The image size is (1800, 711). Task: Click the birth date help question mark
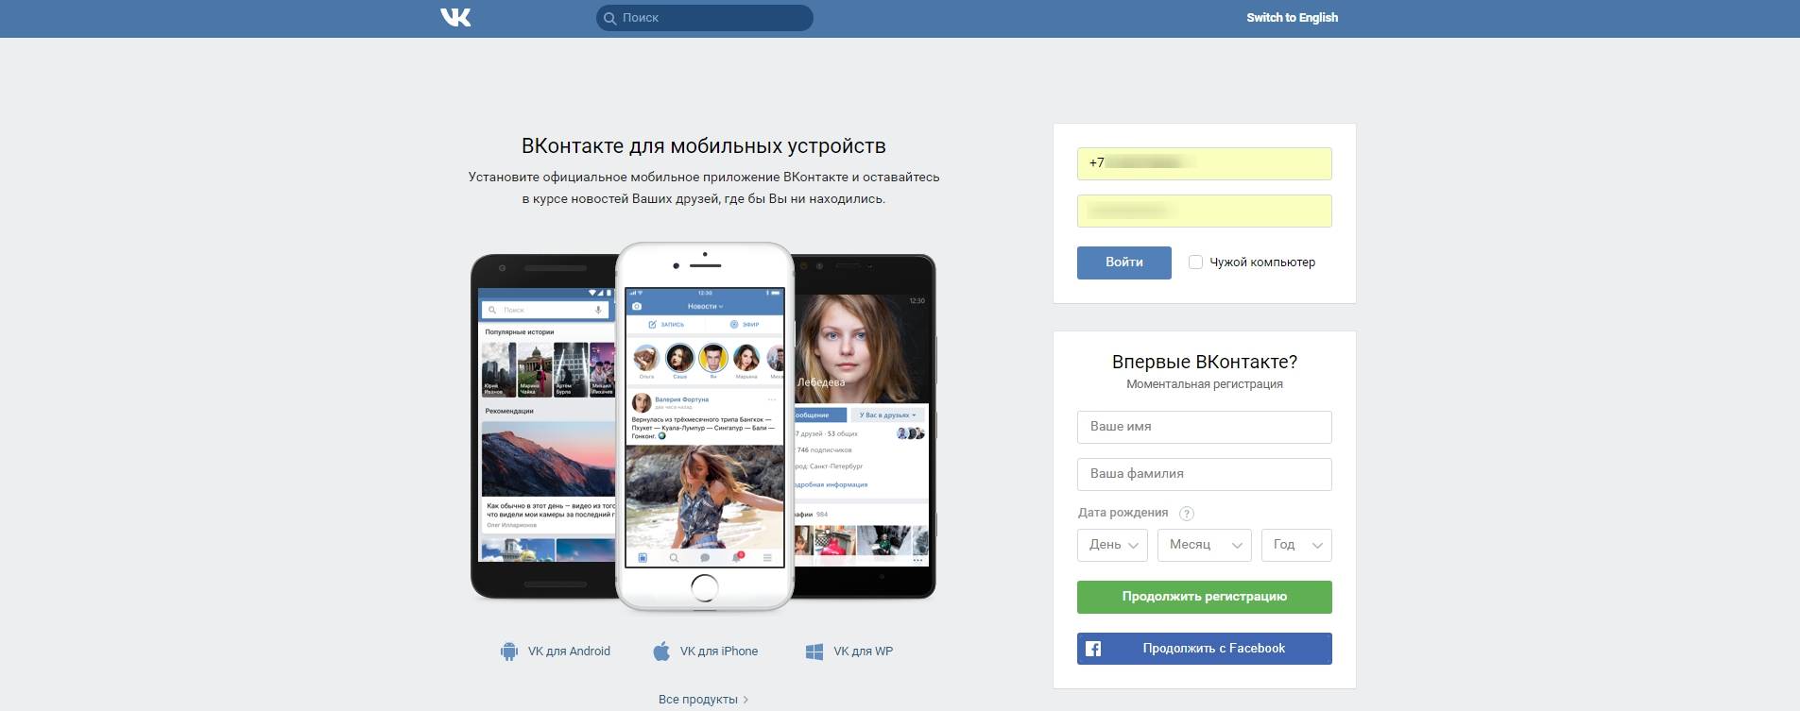(x=1187, y=514)
